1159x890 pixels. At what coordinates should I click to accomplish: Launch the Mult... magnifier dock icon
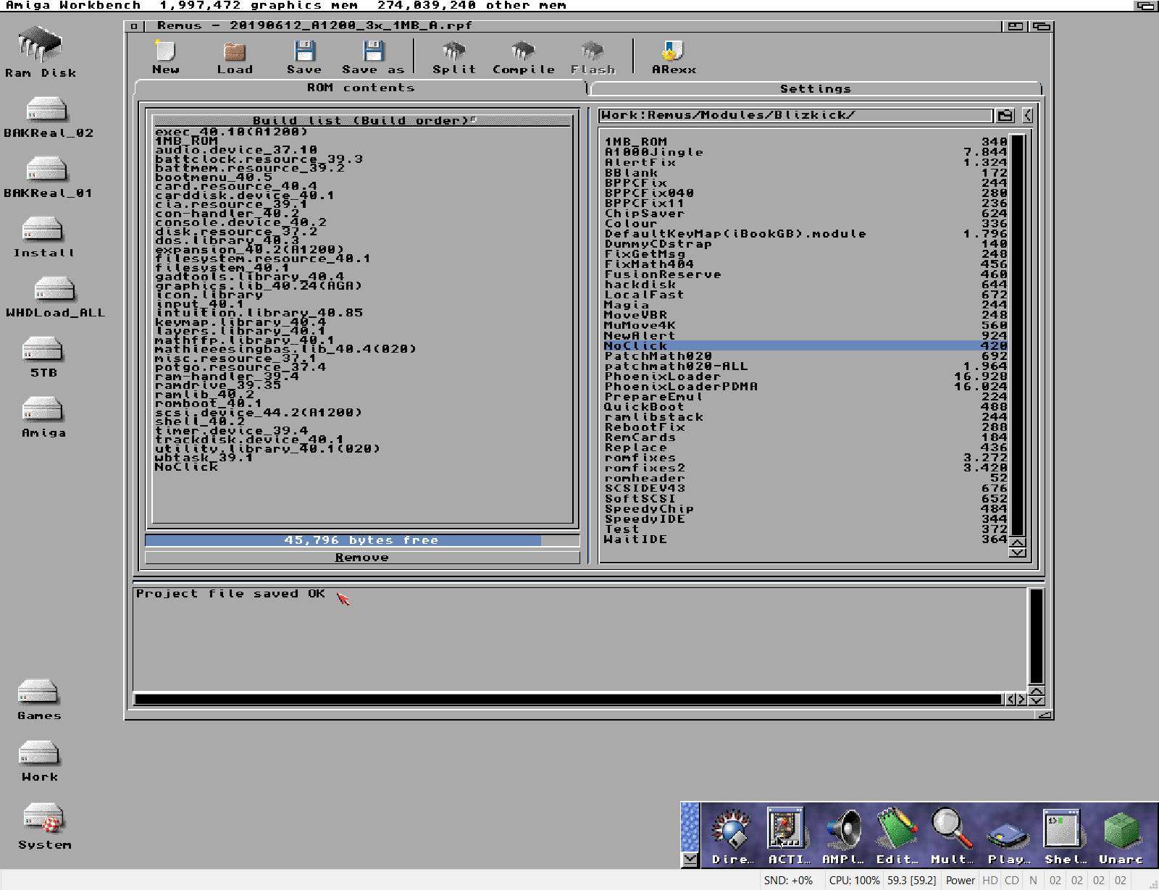(x=951, y=836)
